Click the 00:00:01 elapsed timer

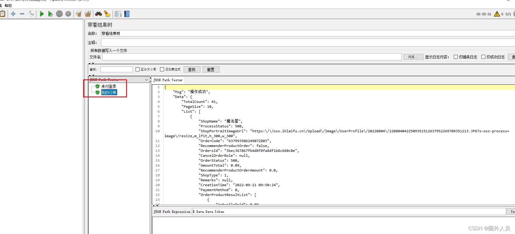(x=484, y=14)
